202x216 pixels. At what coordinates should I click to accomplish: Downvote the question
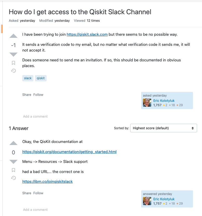pyautogui.click(x=13, y=54)
